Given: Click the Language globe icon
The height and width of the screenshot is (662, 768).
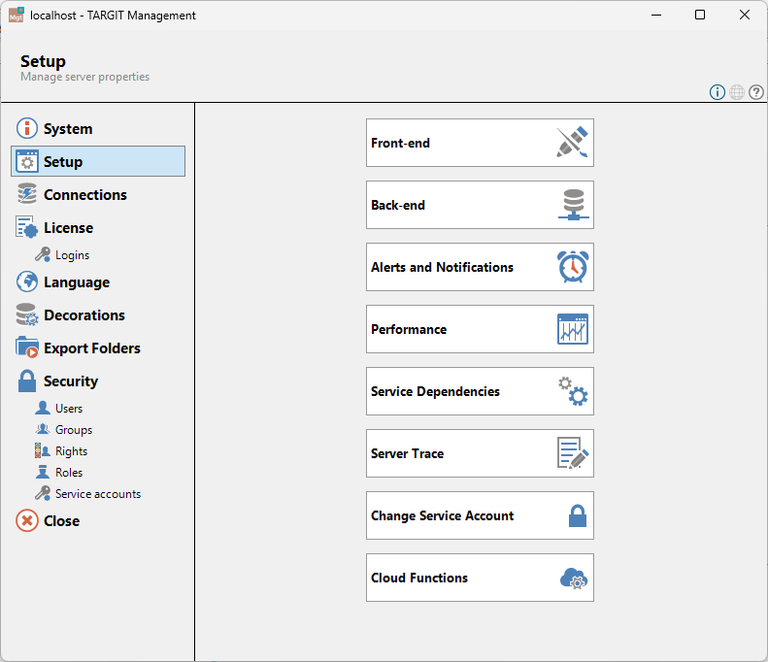Looking at the screenshot, I should (x=27, y=282).
